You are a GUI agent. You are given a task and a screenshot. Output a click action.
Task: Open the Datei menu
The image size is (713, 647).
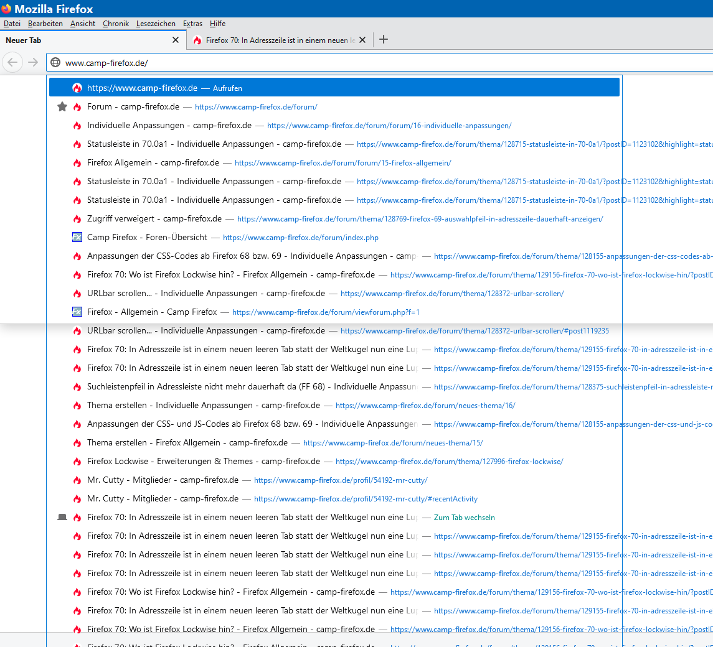12,24
